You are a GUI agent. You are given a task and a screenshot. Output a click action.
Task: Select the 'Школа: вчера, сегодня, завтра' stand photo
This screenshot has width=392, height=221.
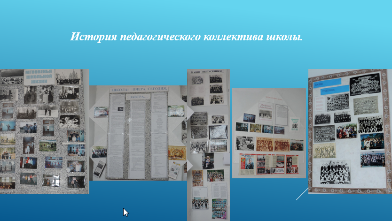[138, 133]
